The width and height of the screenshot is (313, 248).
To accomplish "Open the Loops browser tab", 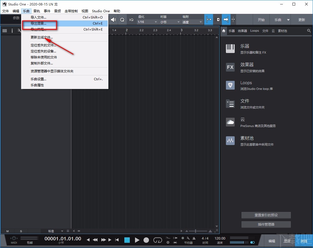I will [x=254, y=31].
